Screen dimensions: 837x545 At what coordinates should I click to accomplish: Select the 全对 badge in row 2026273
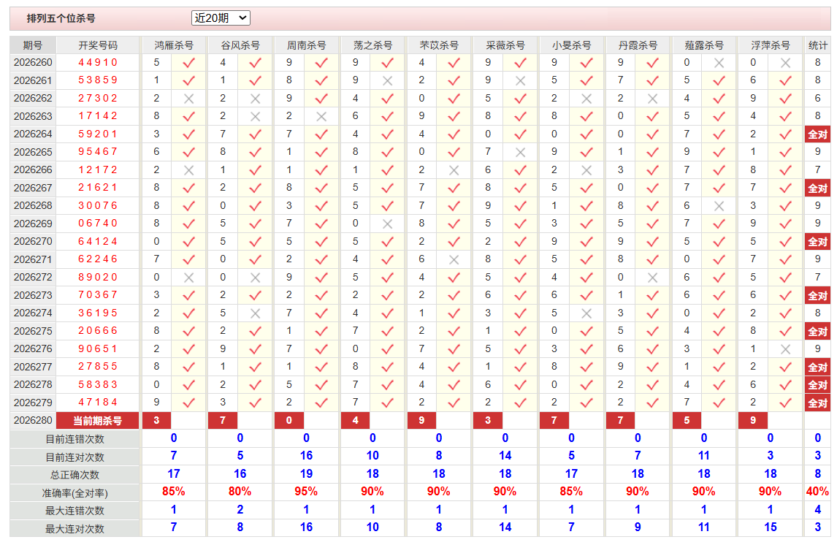coord(817,296)
